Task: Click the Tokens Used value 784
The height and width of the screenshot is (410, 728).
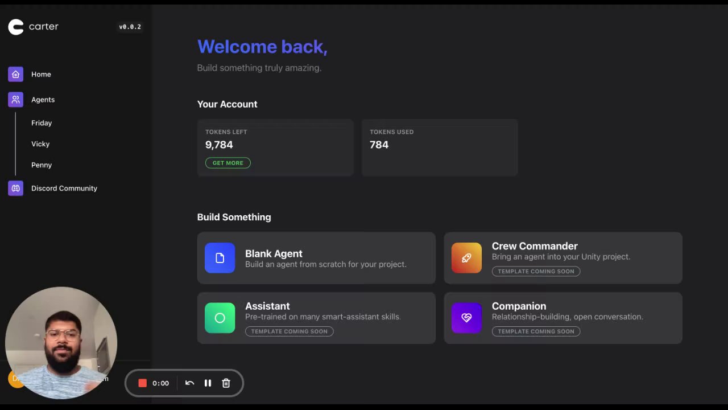Action: (379, 145)
